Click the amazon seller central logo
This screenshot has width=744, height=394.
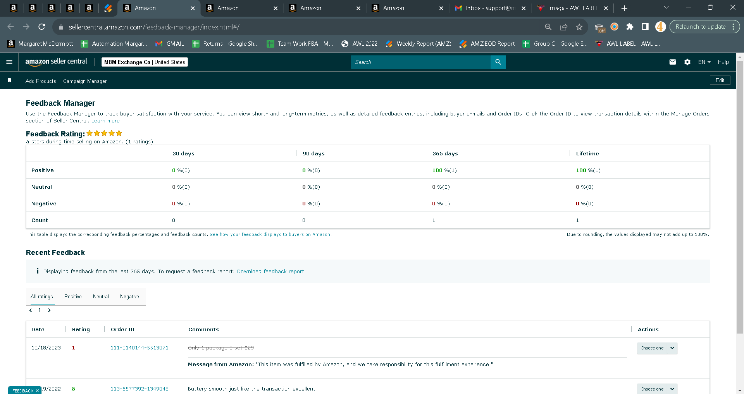point(56,62)
